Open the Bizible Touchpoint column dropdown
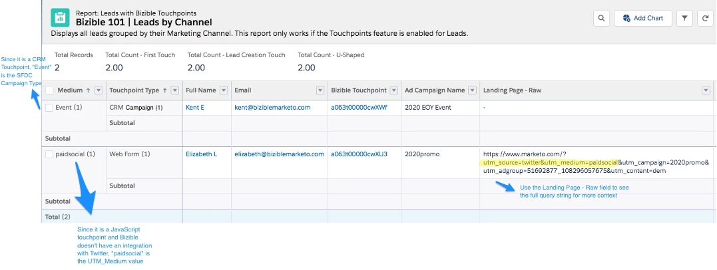Image resolution: width=717 pixels, height=270 pixels. (x=393, y=90)
